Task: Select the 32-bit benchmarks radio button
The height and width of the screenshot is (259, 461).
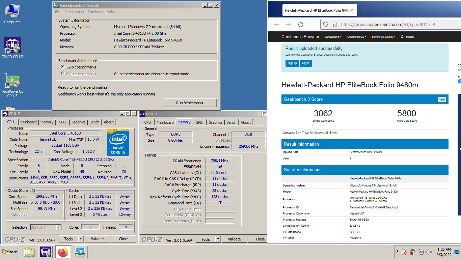Action: (x=62, y=67)
